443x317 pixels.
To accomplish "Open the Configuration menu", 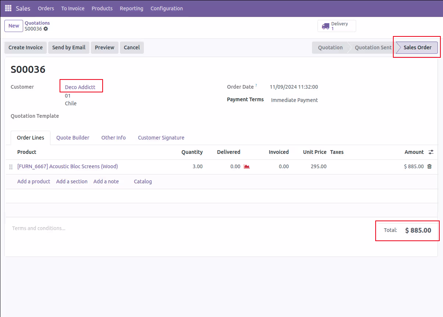I will click(167, 8).
